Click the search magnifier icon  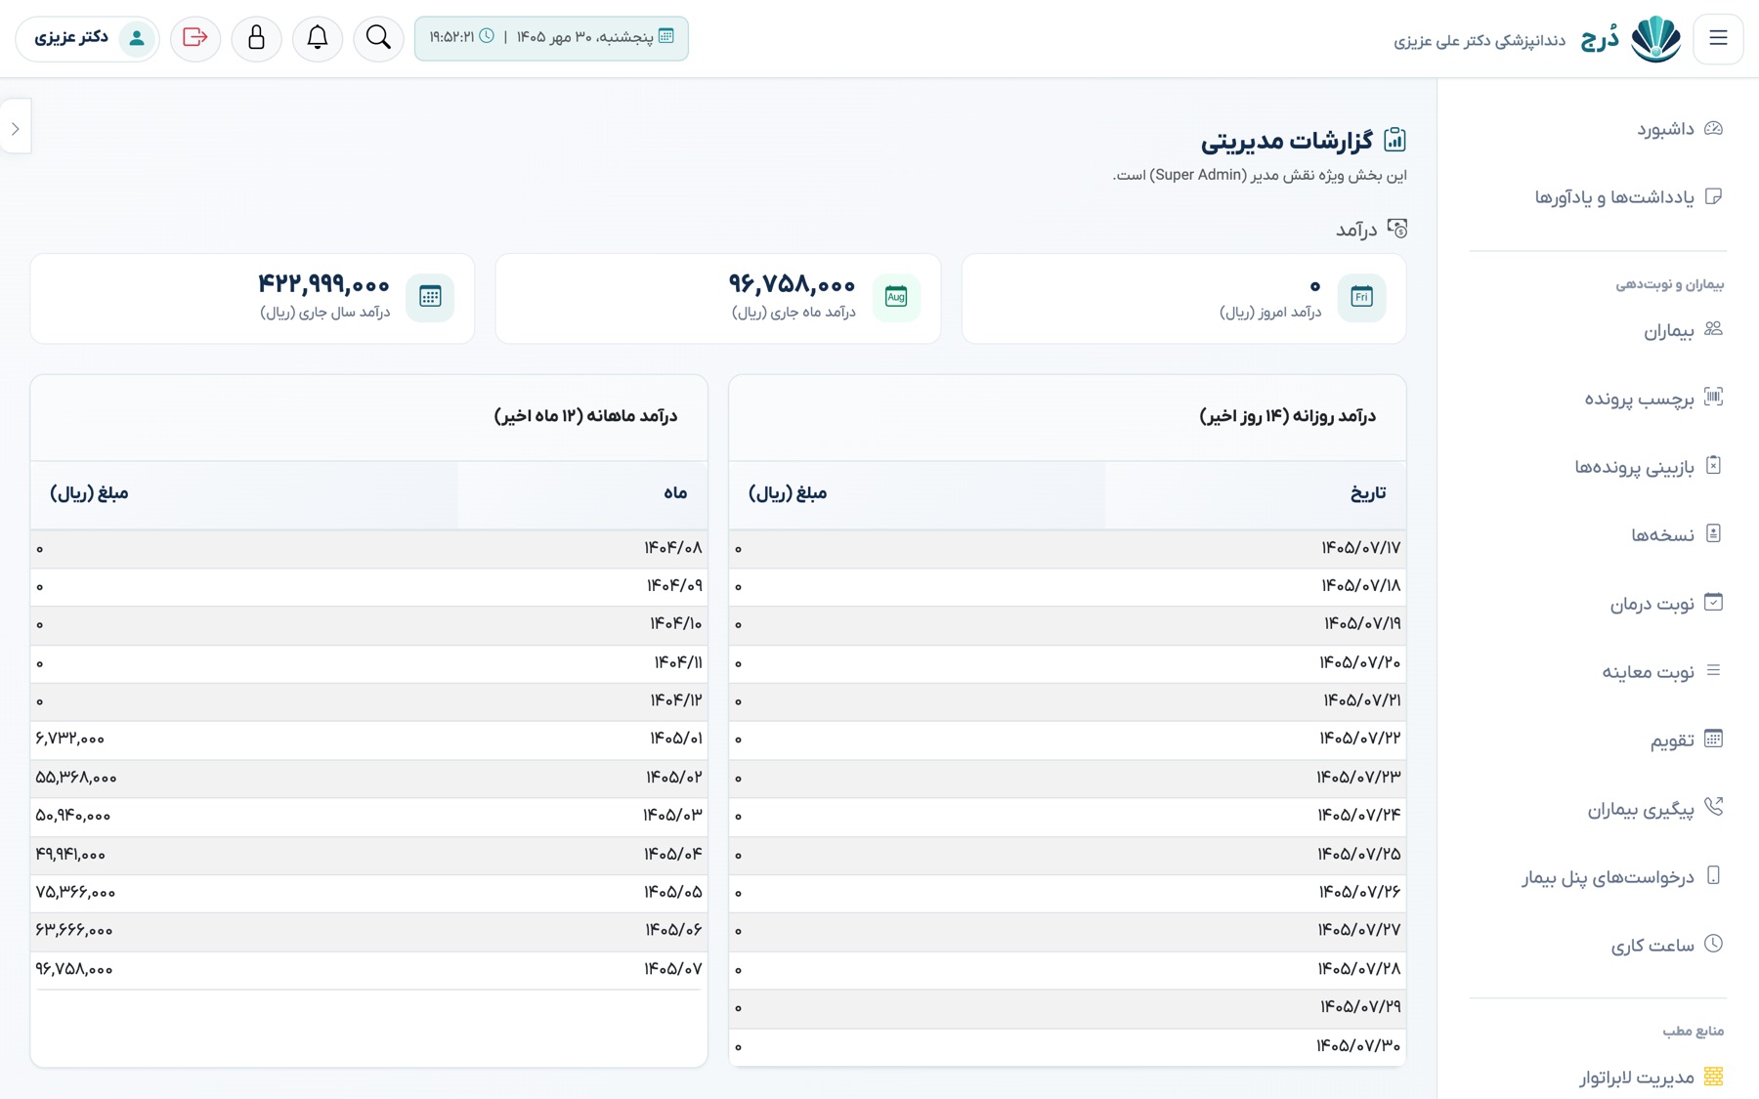tap(378, 38)
